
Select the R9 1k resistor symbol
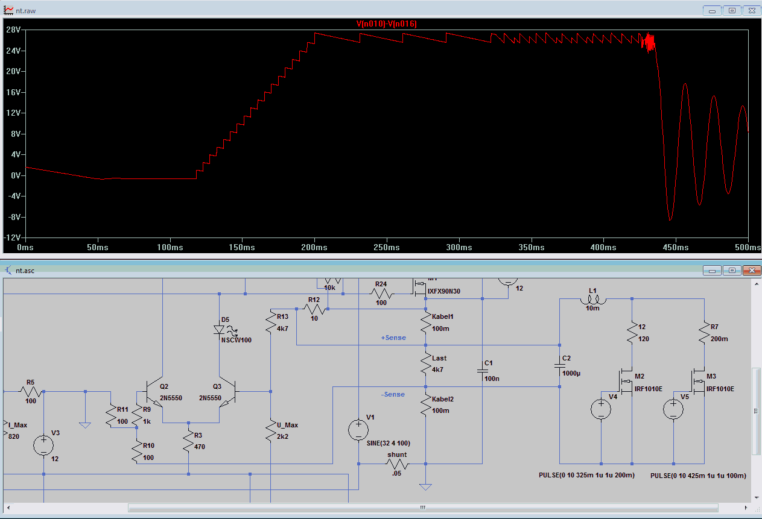(x=137, y=415)
